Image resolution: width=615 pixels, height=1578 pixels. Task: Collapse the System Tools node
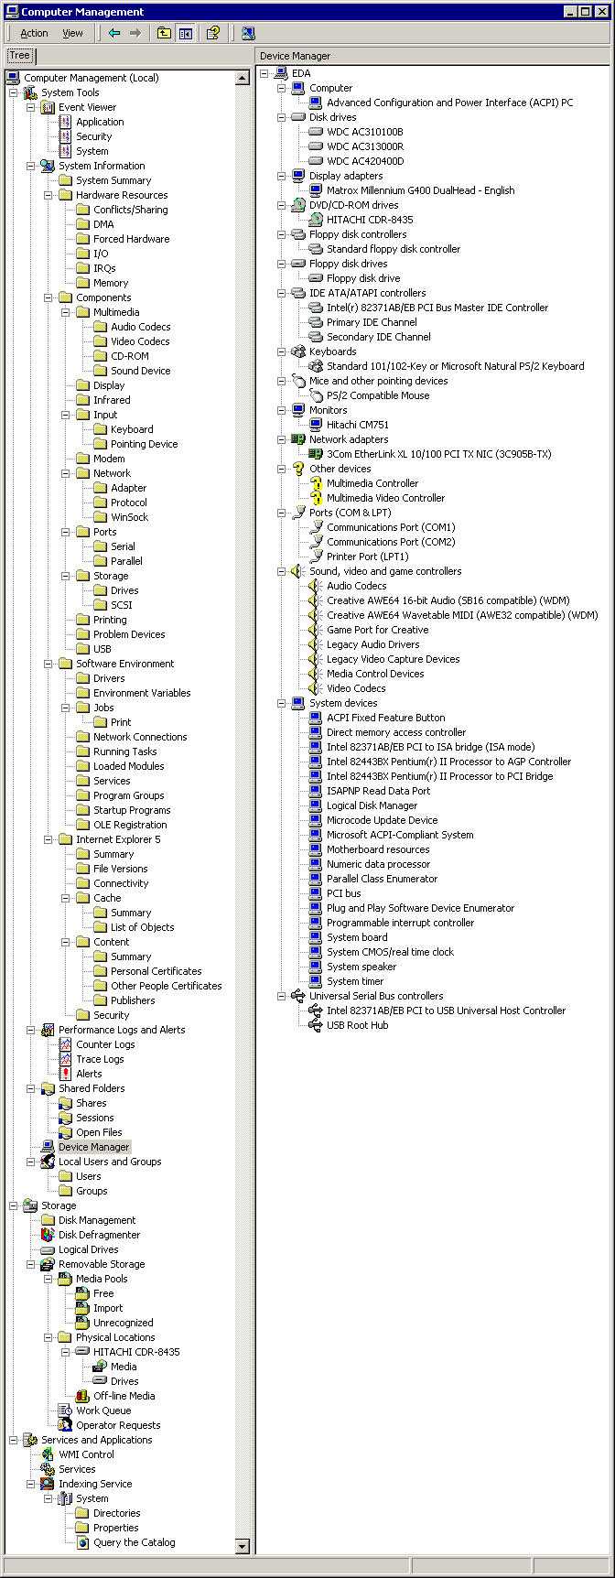[x=14, y=92]
